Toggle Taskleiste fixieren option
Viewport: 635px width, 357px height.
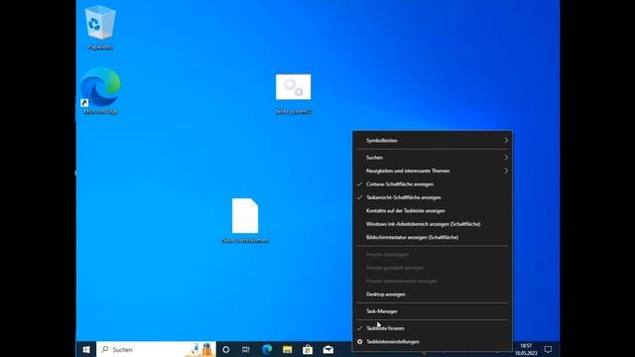coord(433,328)
